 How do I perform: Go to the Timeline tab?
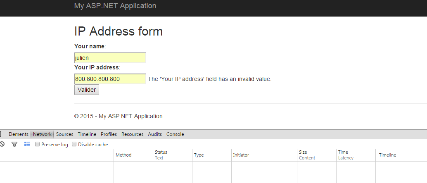pyautogui.click(x=87, y=134)
